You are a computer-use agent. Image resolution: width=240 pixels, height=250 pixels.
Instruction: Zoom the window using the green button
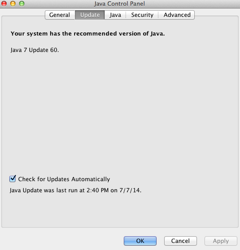tap(22, 4)
